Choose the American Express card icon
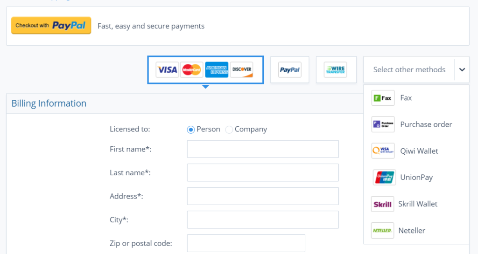Viewport: 478px width, 254px height. coord(217,69)
